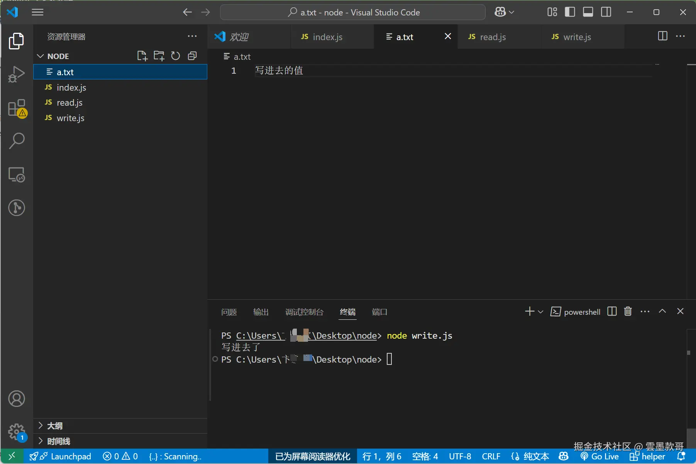Close the terminal panel
The image size is (696, 464).
pyautogui.click(x=680, y=311)
